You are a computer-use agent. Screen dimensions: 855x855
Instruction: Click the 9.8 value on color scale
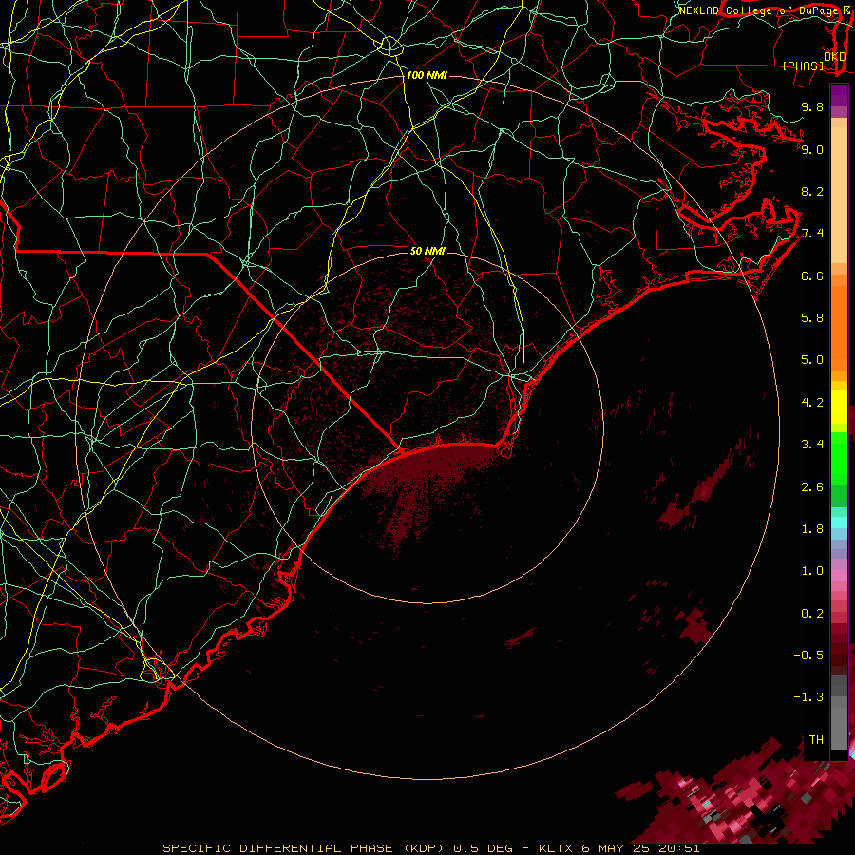click(x=812, y=106)
